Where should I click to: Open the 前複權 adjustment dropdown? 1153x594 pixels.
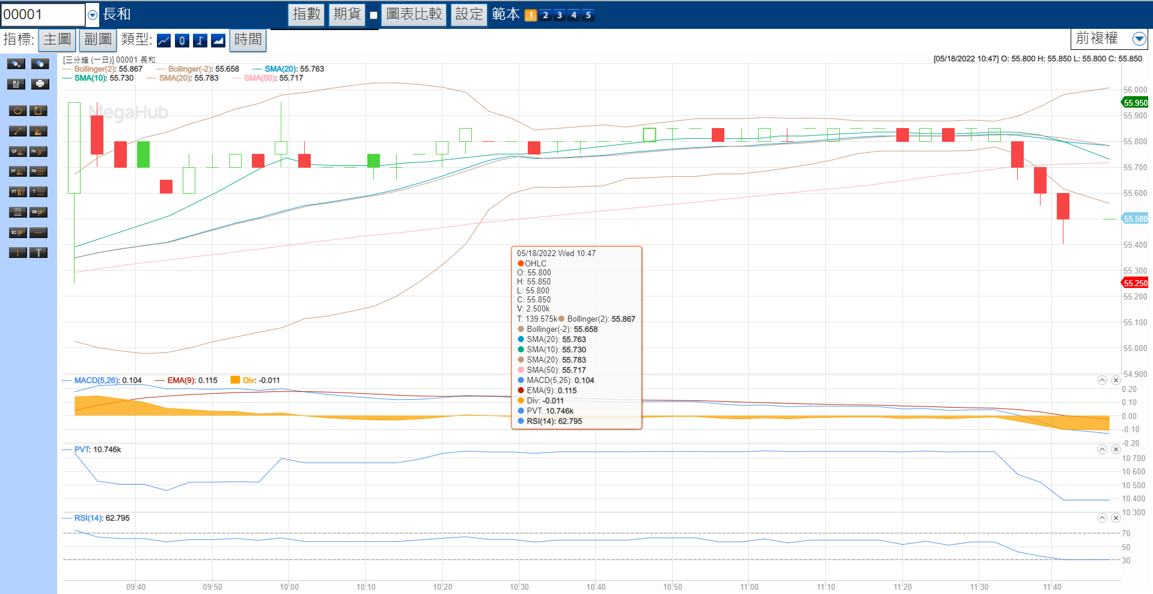point(1139,39)
